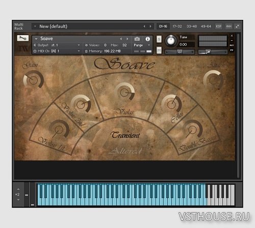255x228 pixels.
Task: Toggle the aux sends panel icon
Action: click(x=229, y=26)
